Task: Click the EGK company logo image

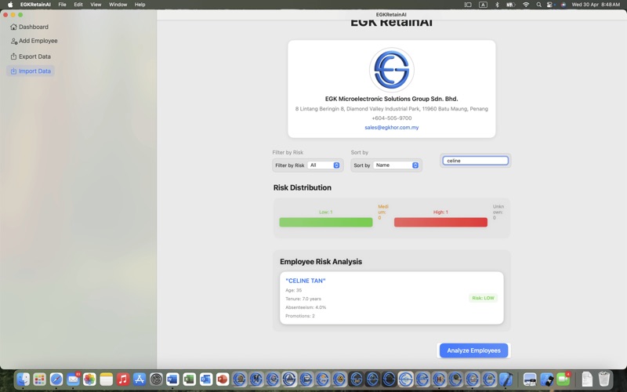Action: pyautogui.click(x=391, y=70)
